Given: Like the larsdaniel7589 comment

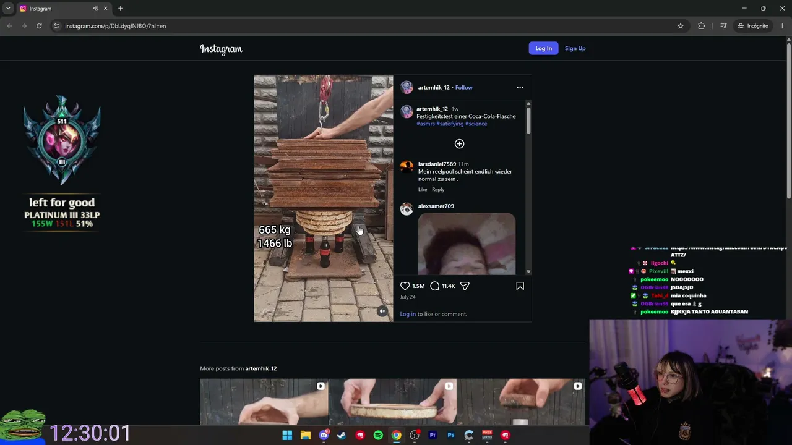Looking at the screenshot, I should [x=423, y=190].
